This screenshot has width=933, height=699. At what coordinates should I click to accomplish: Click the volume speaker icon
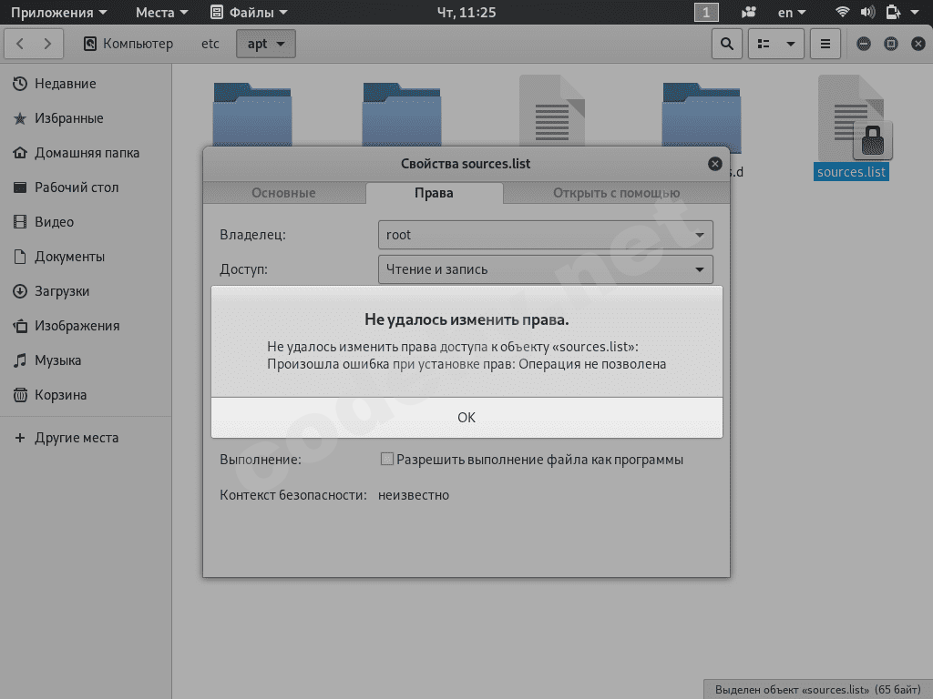click(x=866, y=13)
